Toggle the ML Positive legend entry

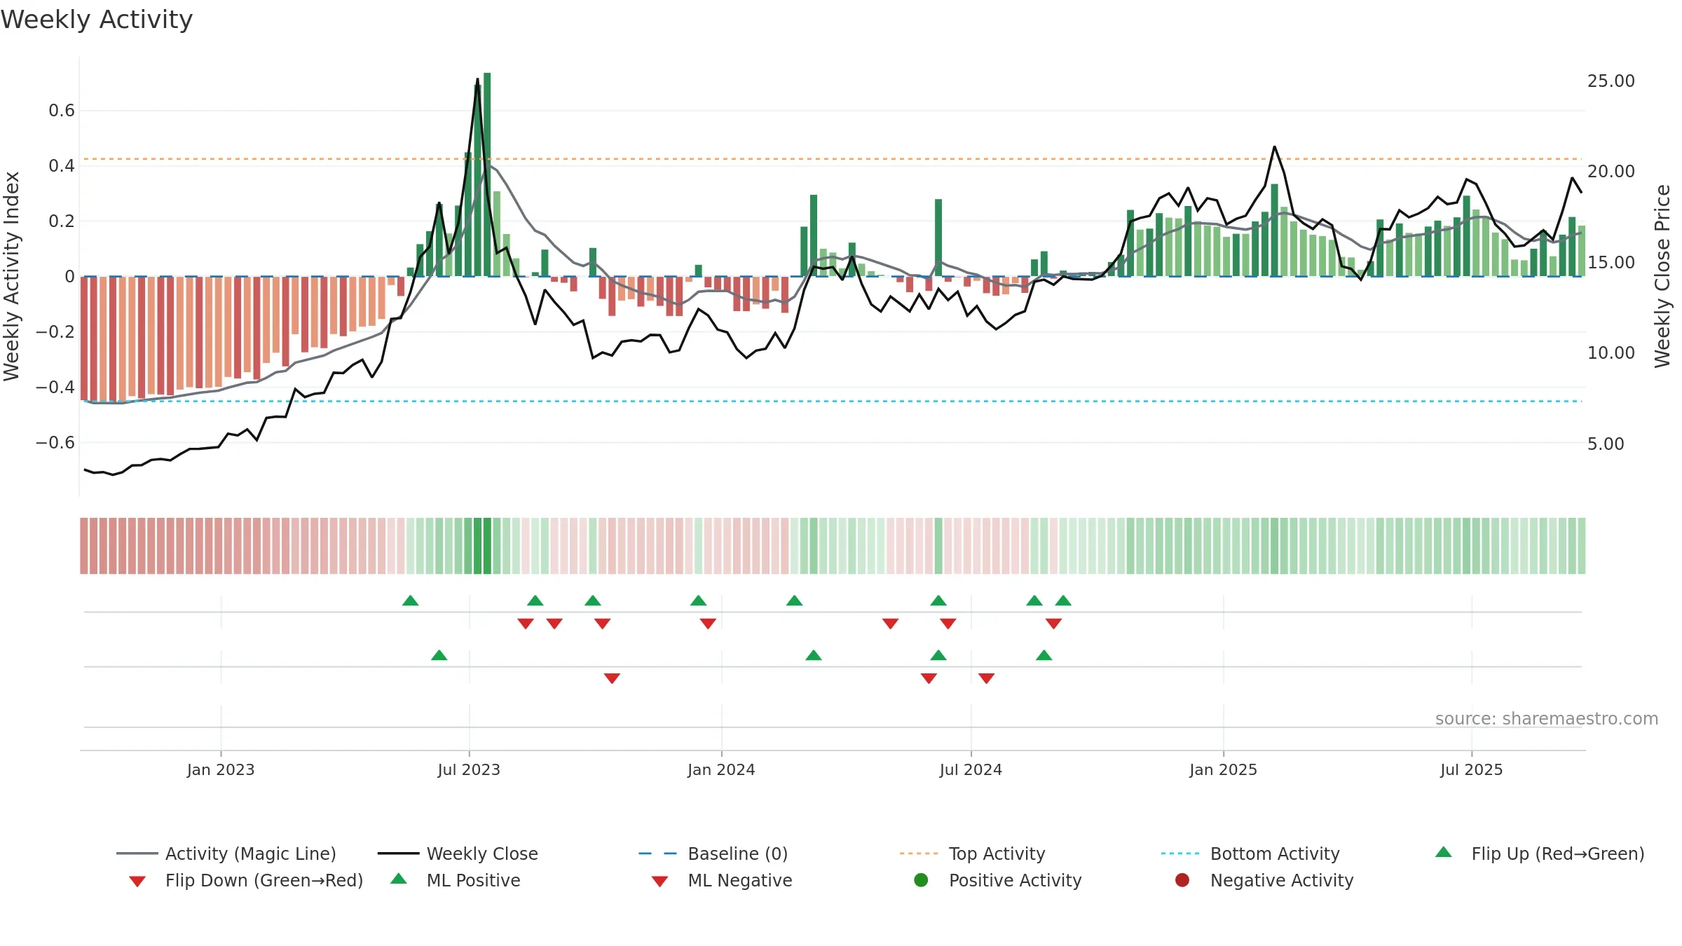coord(456,880)
